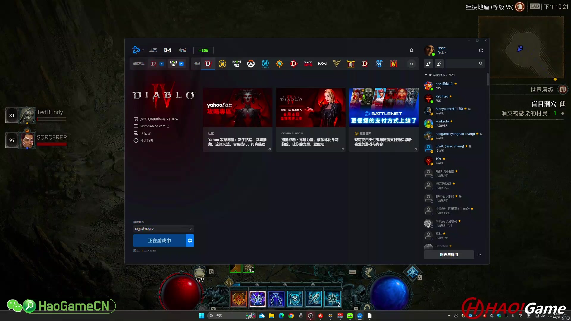Switch to the 游戏 tab
Image resolution: width=571 pixels, height=321 pixels.
pyautogui.click(x=167, y=50)
